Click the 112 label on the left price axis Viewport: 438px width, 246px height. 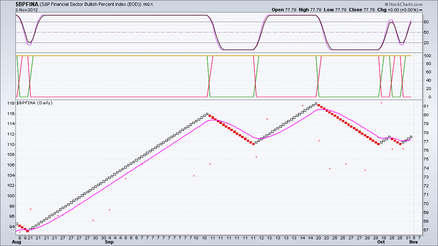tap(10, 134)
